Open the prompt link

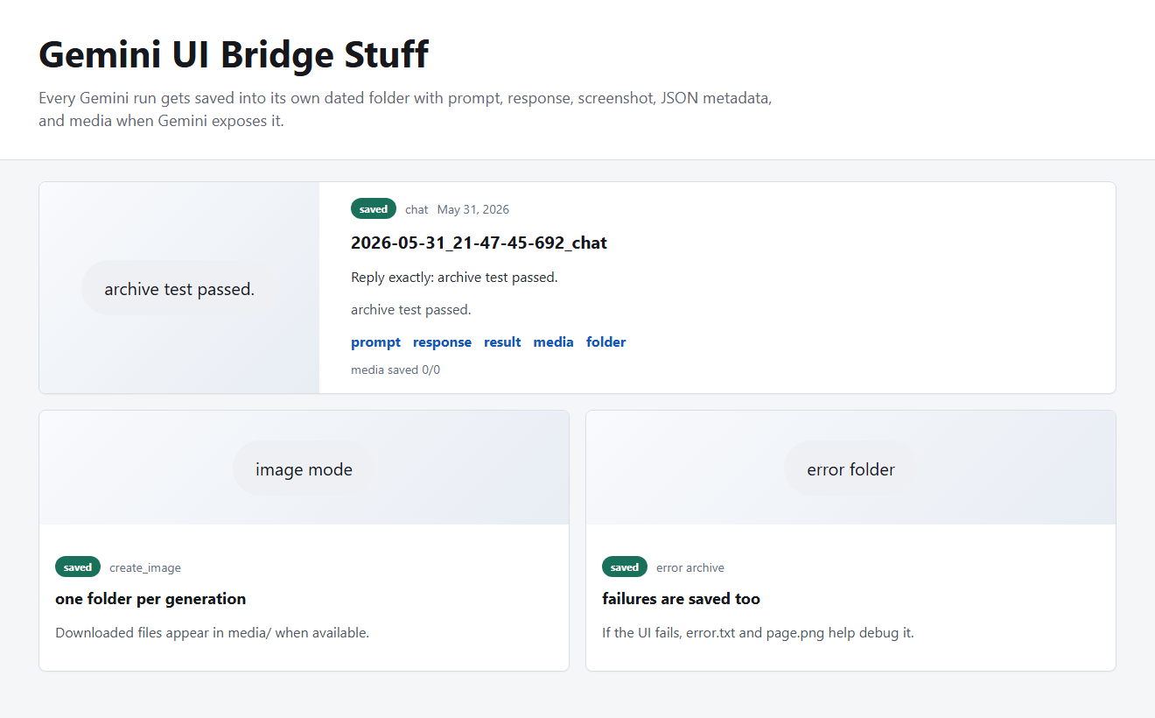[x=375, y=342]
